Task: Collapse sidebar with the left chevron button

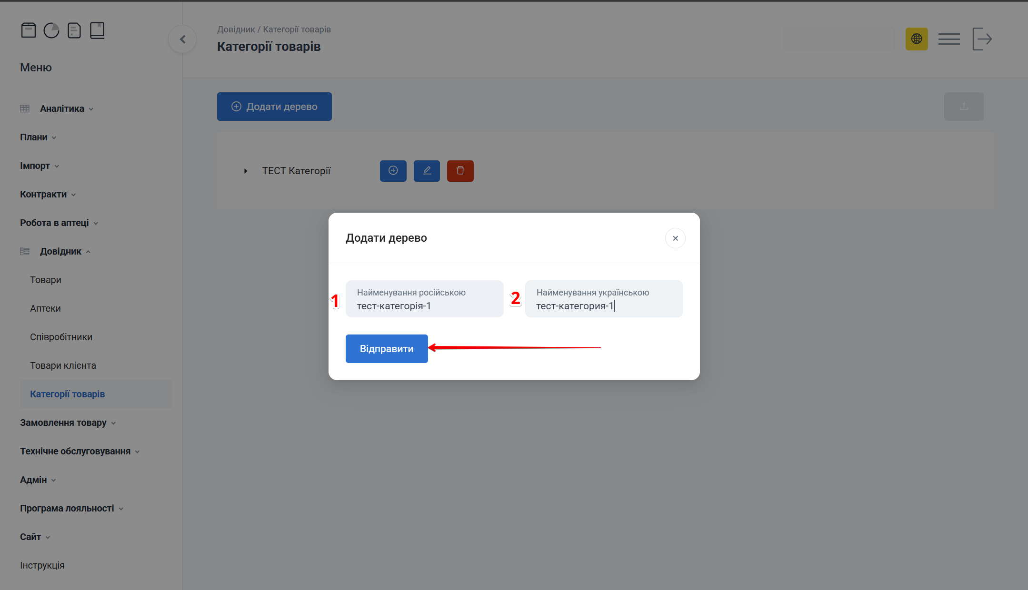Action: tap(182, 39)
